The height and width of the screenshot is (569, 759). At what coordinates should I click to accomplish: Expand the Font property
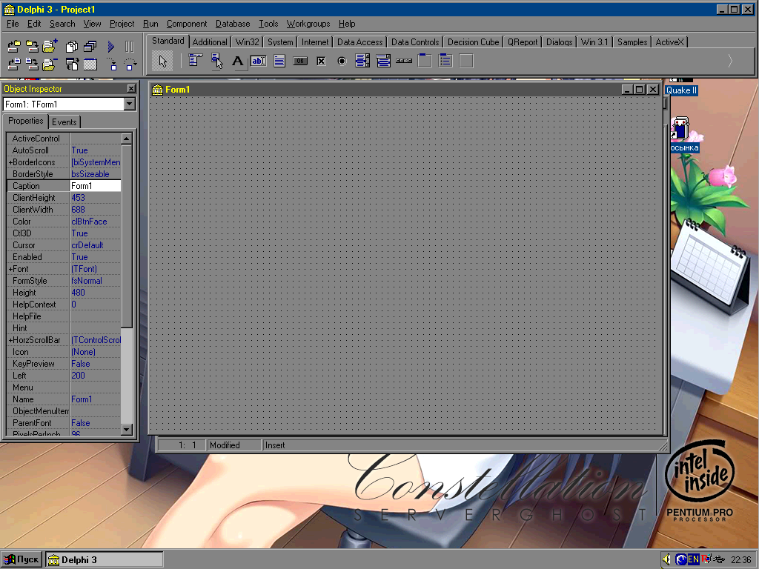(10, 269)
